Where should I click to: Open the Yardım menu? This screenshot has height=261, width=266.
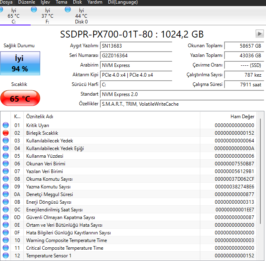pyautogui.click(x=95, y=2)
